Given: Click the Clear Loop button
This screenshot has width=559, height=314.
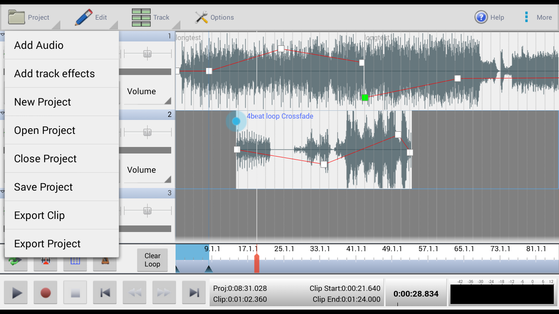Looking at the screenshot, I should coord(152,260).
